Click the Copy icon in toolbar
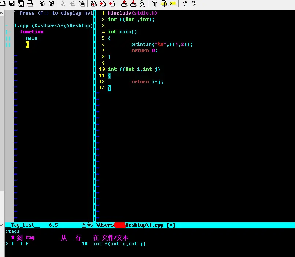 (72, 3)
